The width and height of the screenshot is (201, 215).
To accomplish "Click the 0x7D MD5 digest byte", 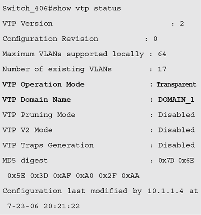I will (x=166, y=161).
